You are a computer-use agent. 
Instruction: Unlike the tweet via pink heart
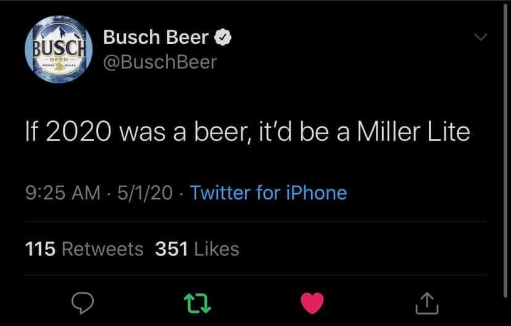(x=312, y=303)
